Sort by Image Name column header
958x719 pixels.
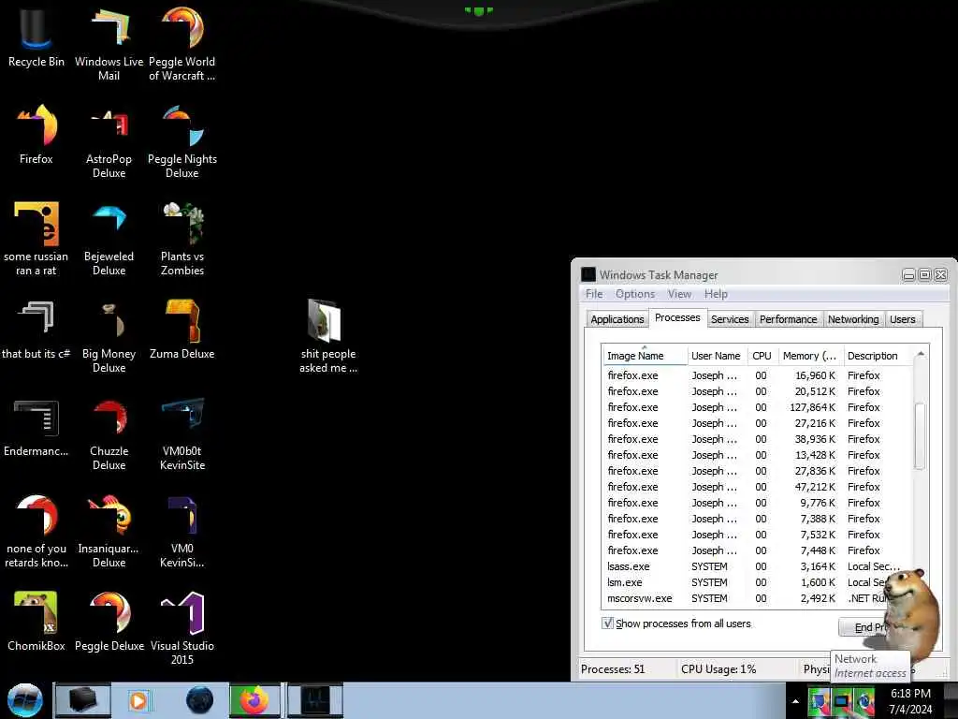pyautogui.click(x=645, y=355)
